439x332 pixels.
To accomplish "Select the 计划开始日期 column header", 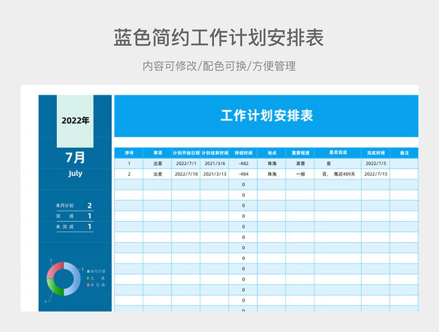I will [x=186, y=153].
